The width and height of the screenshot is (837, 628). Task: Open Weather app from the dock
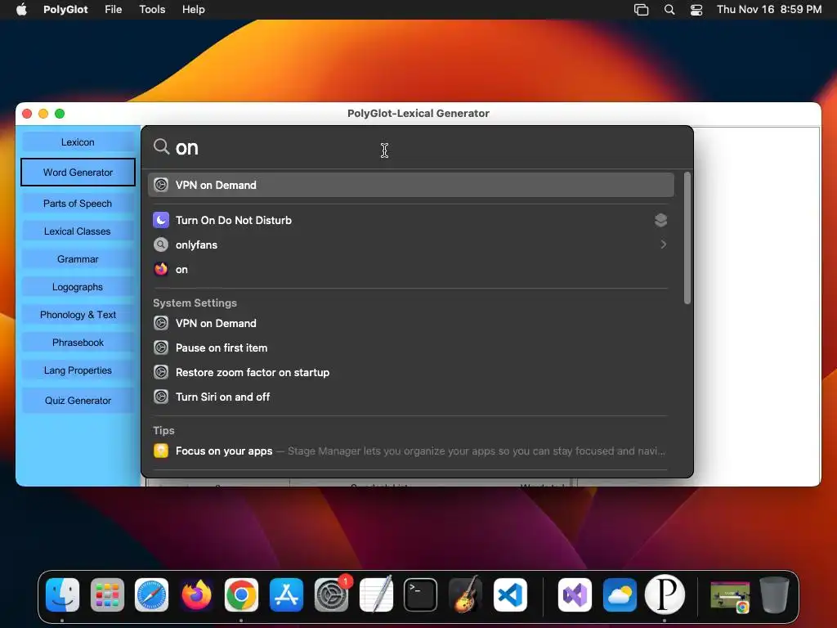pyautogui.click(x=620, y=594)
